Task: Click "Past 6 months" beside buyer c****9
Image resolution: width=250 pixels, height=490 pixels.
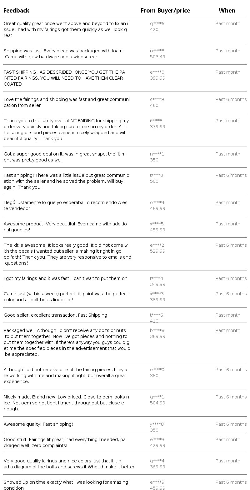Action: [x=231, y=100]
